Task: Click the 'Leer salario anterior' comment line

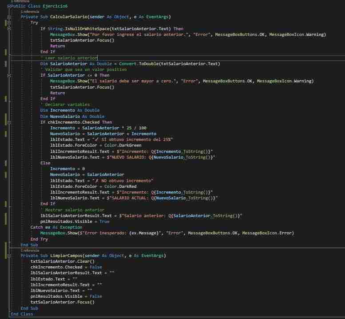Action: coord(69,58)
